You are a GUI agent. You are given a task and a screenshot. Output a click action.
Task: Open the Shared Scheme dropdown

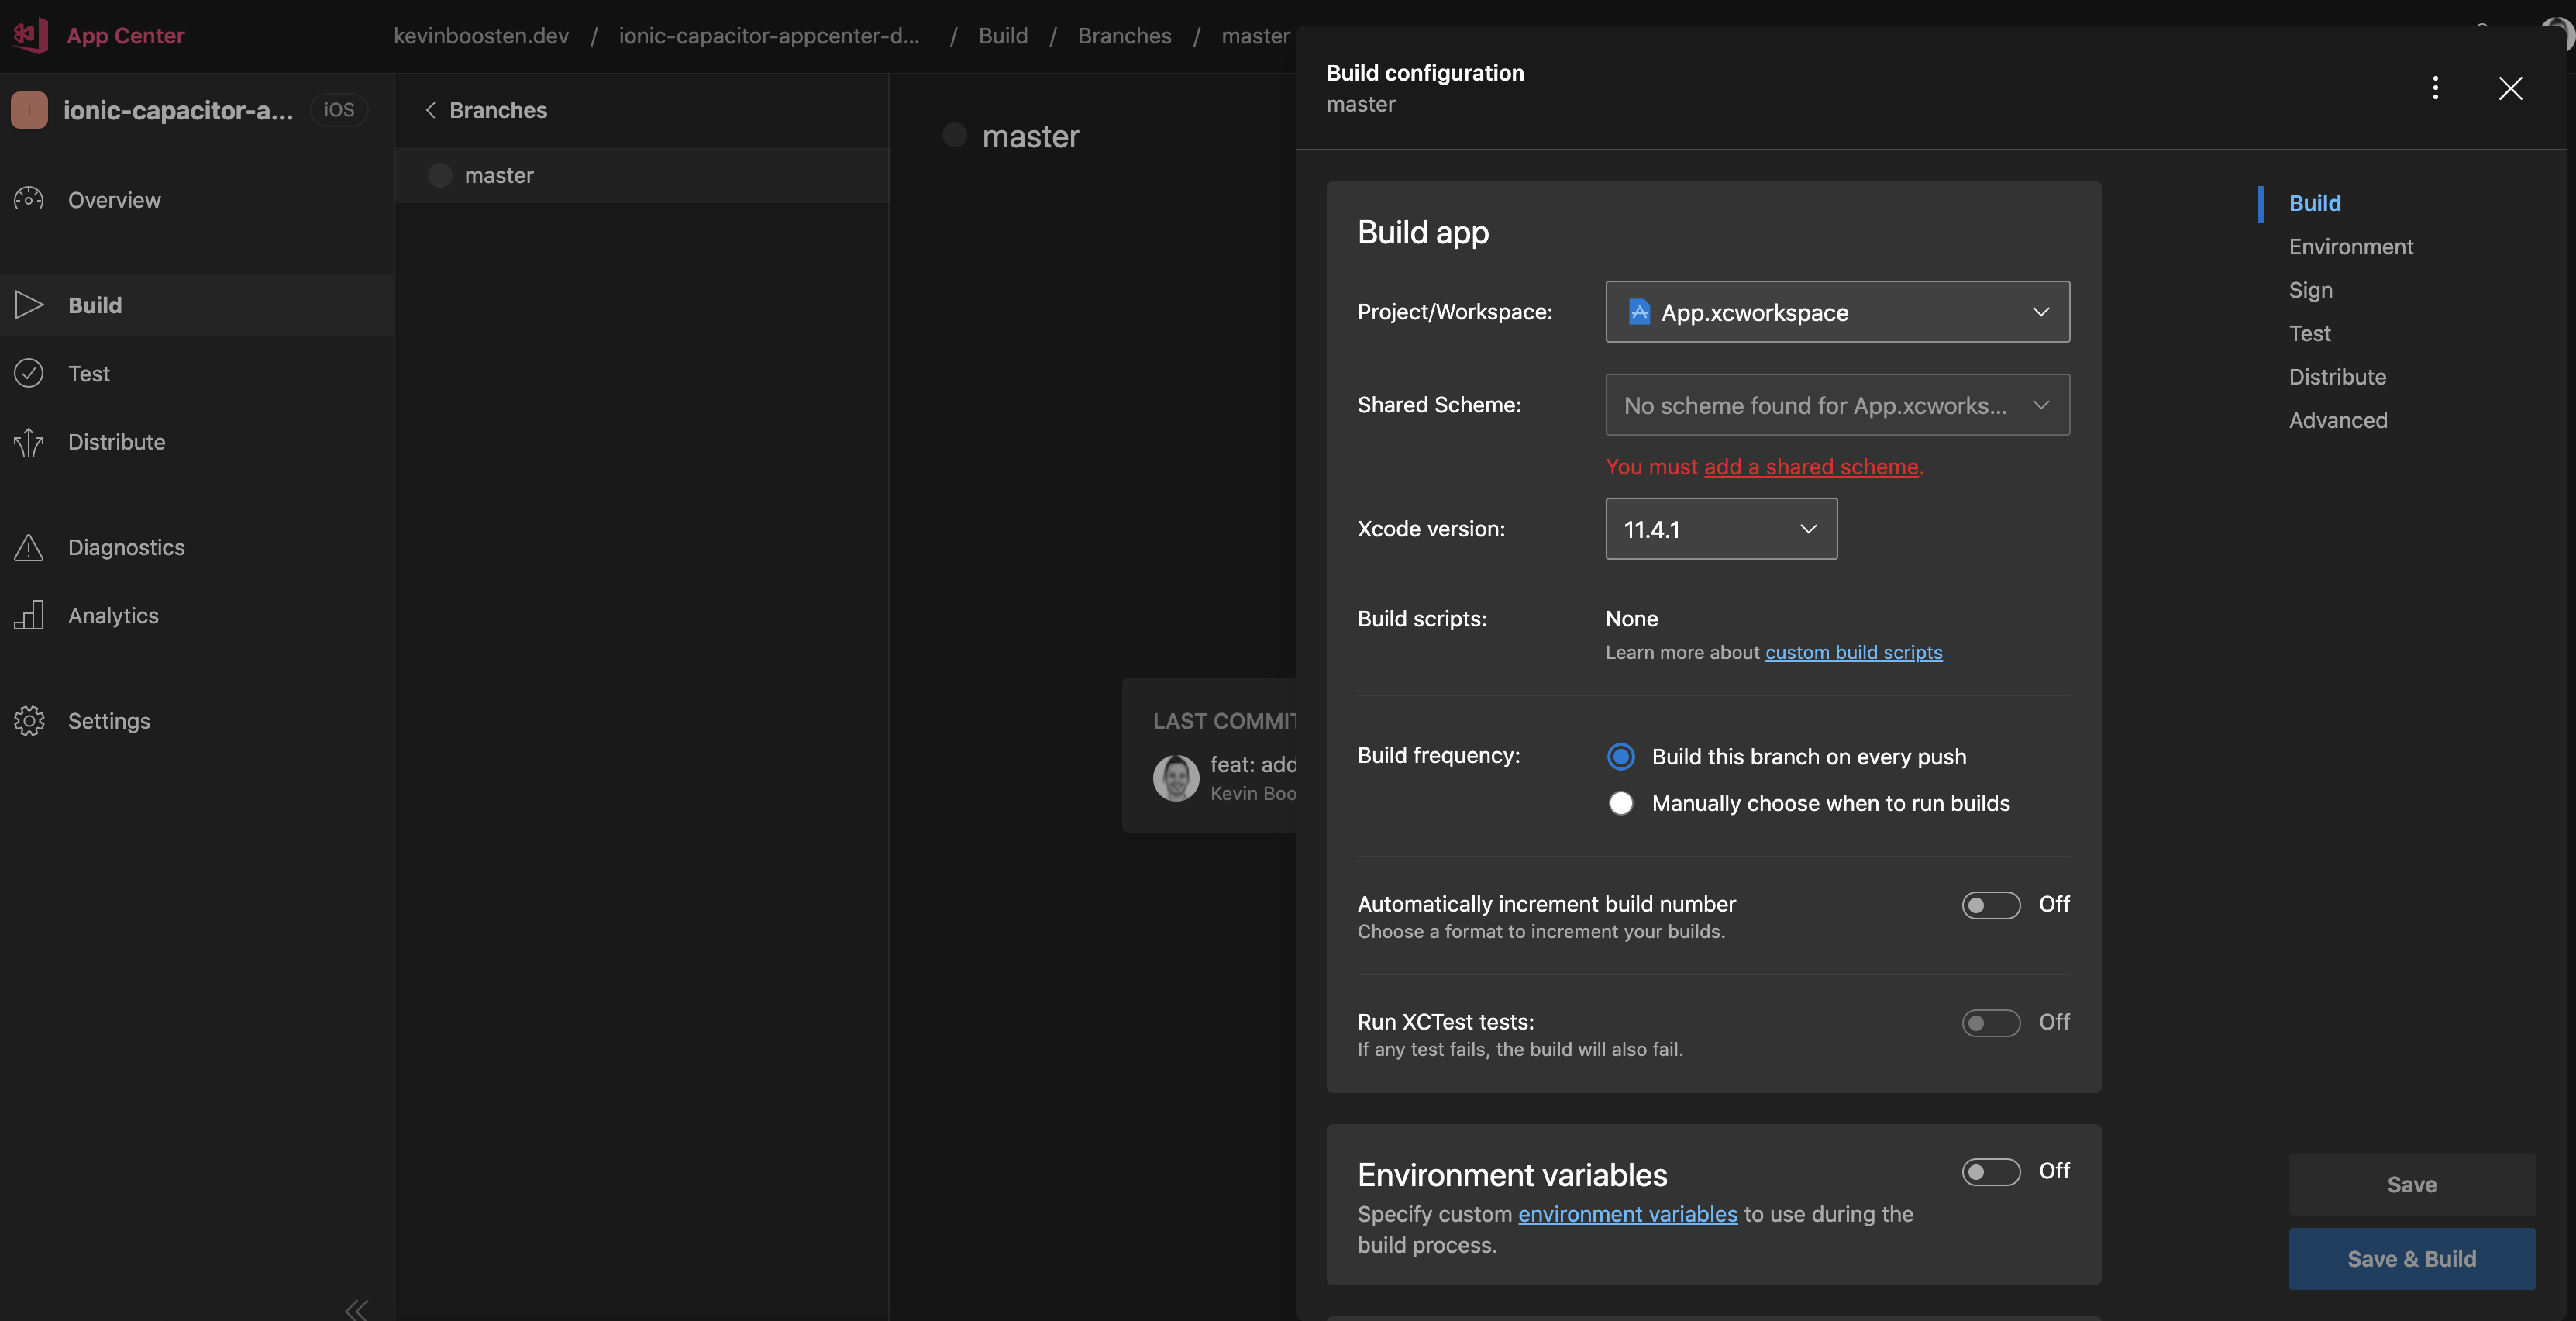click(1837, 405)
